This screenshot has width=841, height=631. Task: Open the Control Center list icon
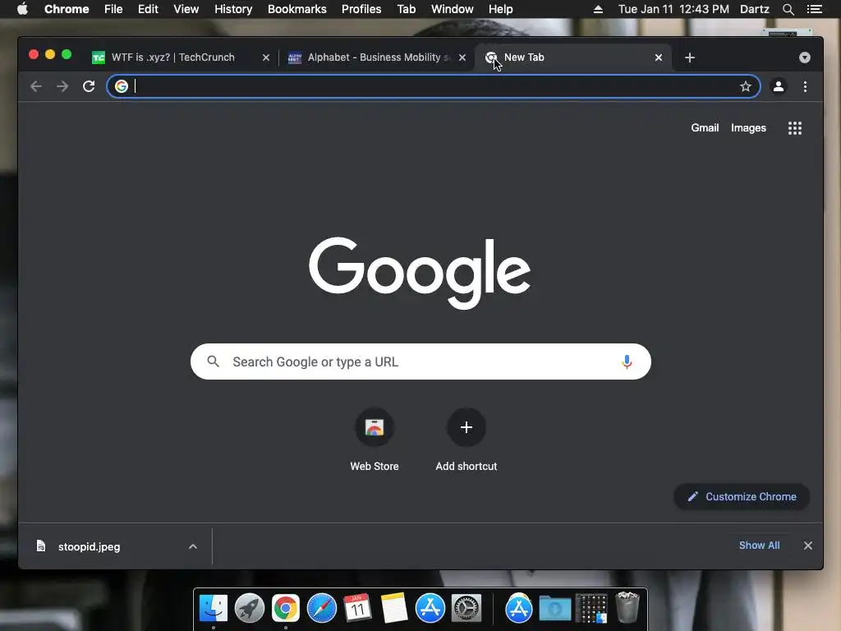[814, 9]
